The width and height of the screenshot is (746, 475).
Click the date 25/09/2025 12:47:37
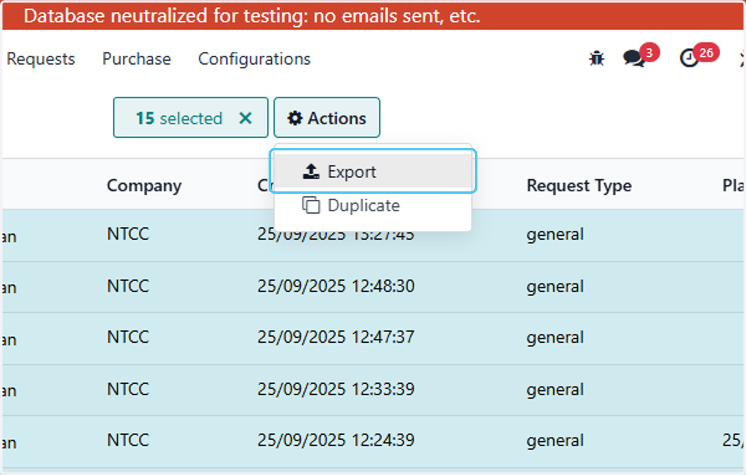pos(336,337)
